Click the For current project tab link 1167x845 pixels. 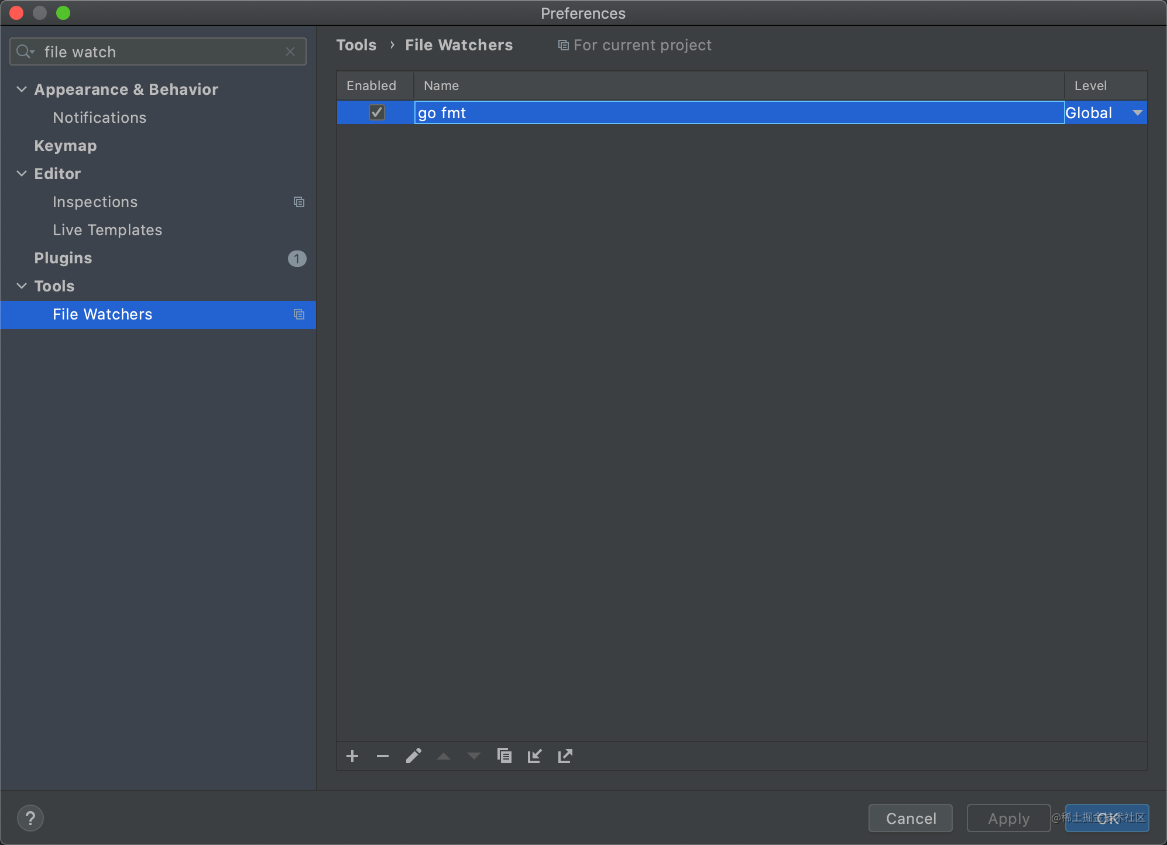click(x=634, y=43)
